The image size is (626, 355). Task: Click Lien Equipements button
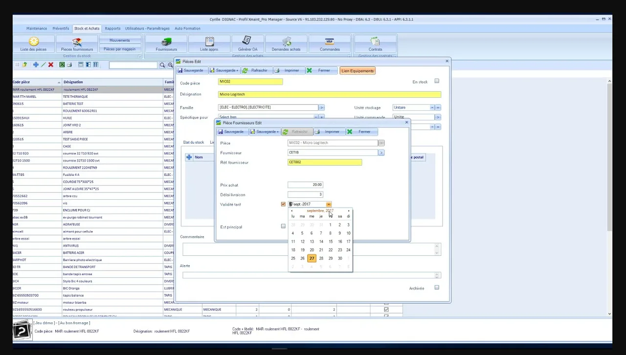click(358, 71)
